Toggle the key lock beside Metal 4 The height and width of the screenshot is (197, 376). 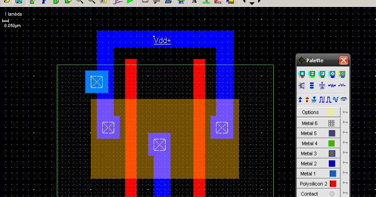click(x=345, y=142)
